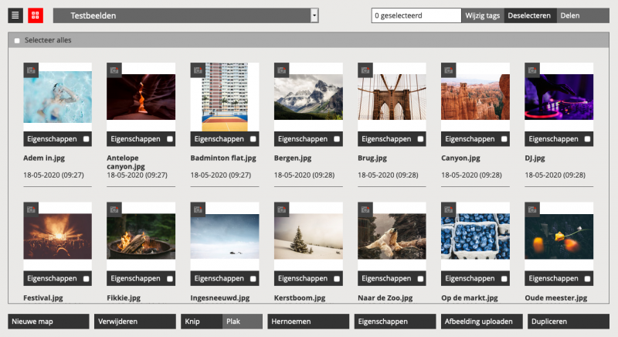Click camera icon on Adem in.jpg

pyautogui.click(x=31, y=70)
